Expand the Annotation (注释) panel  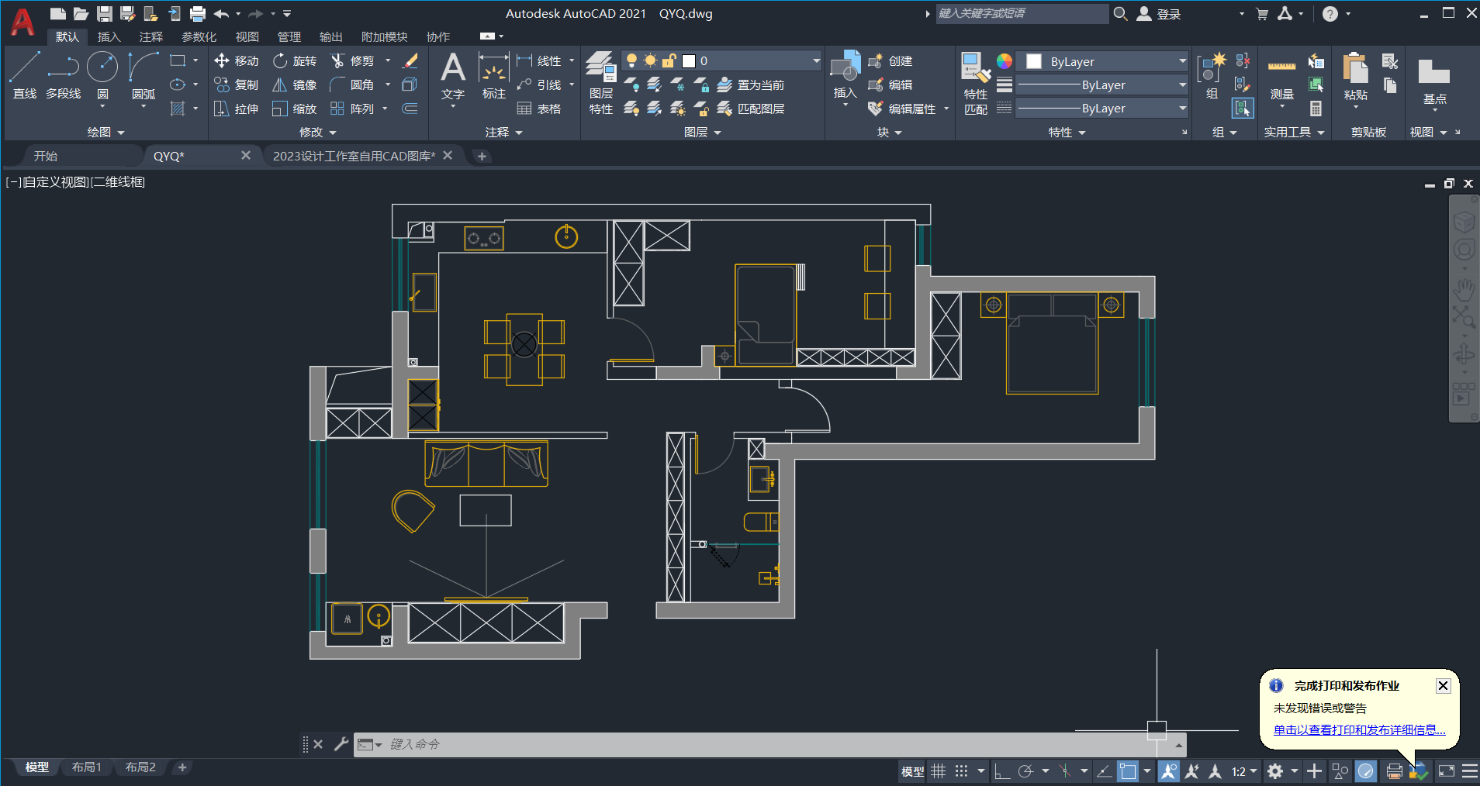click(504, 133)
